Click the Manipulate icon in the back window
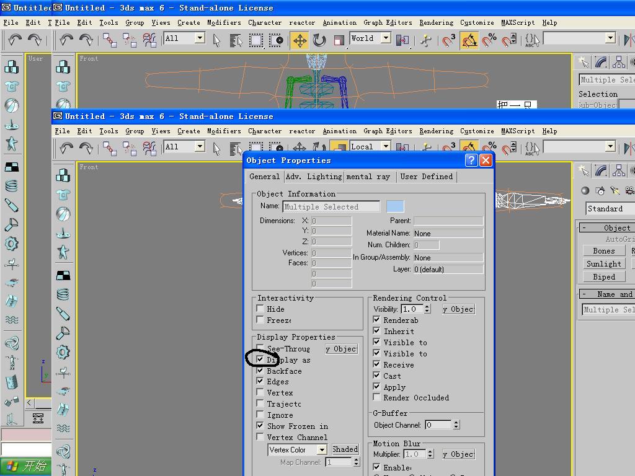The height and width of the screenshot is (476, 635). point(425,40)
